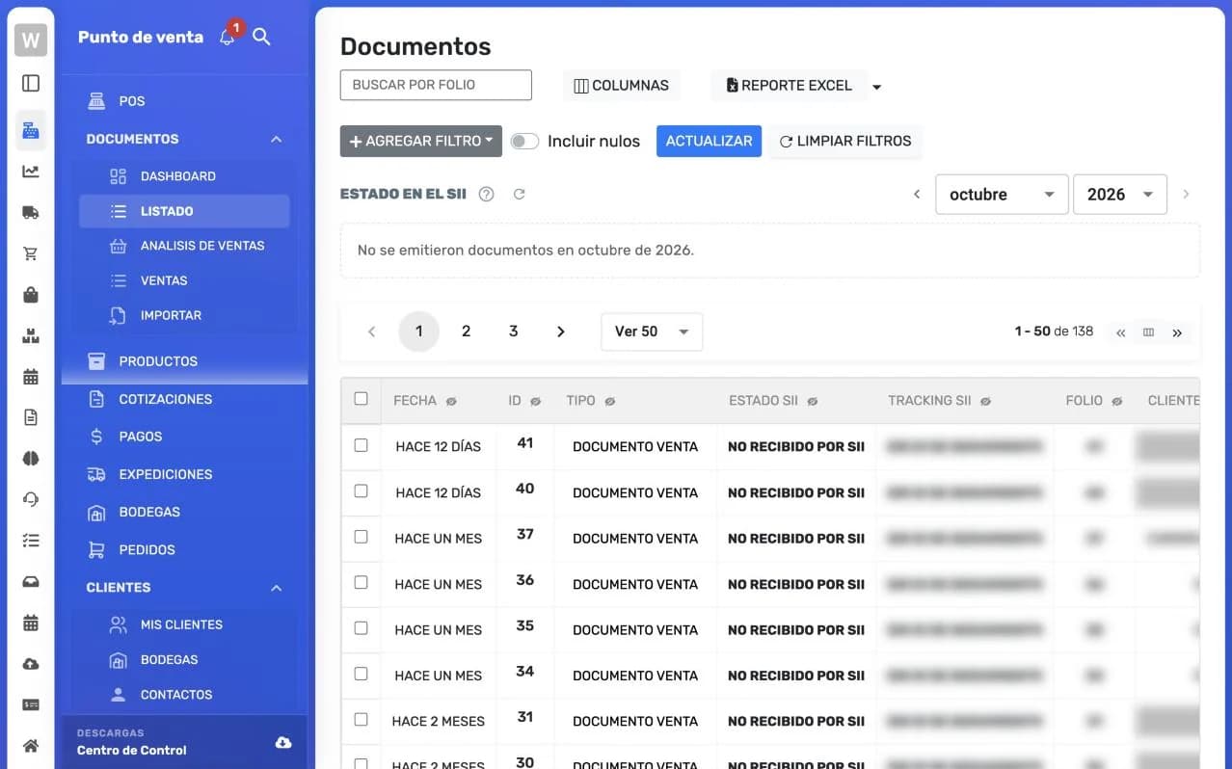Go to page 2 of results

click(x=466, y=331)
